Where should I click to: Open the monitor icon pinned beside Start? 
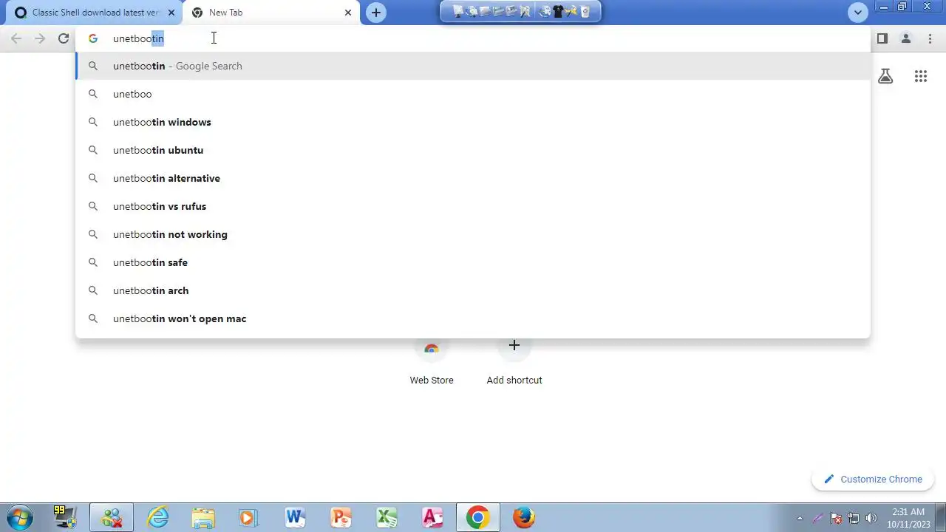(x=64, y=517)
